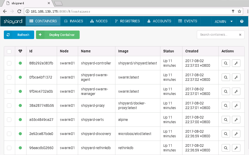Open the CONTAINERS tab
This screenshot has width=249, height=155.
coord(43,21)
